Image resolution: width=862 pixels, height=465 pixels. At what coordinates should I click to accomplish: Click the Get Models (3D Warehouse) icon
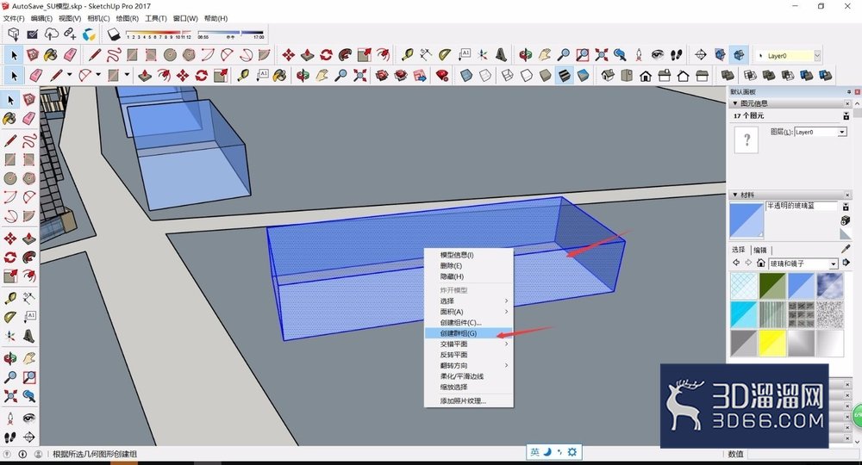point(382,75)
